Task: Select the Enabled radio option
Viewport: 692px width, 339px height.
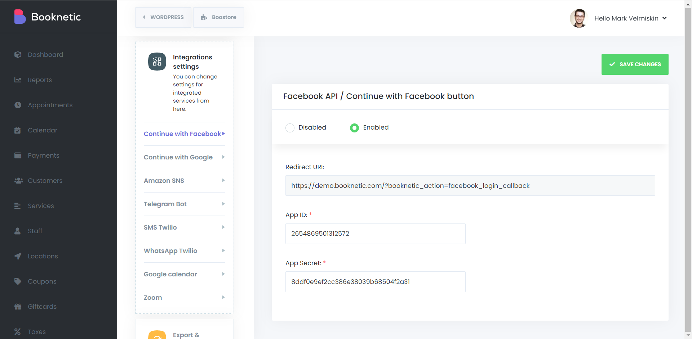Action: click(x=354, y=128)
